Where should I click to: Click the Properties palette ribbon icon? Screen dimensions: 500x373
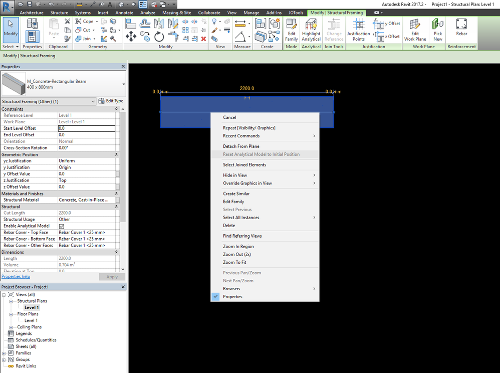32,37
